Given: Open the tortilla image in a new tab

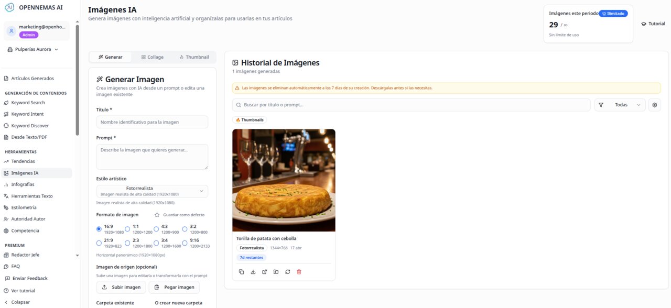Looking at the screenshot, I should pos(265,272).
